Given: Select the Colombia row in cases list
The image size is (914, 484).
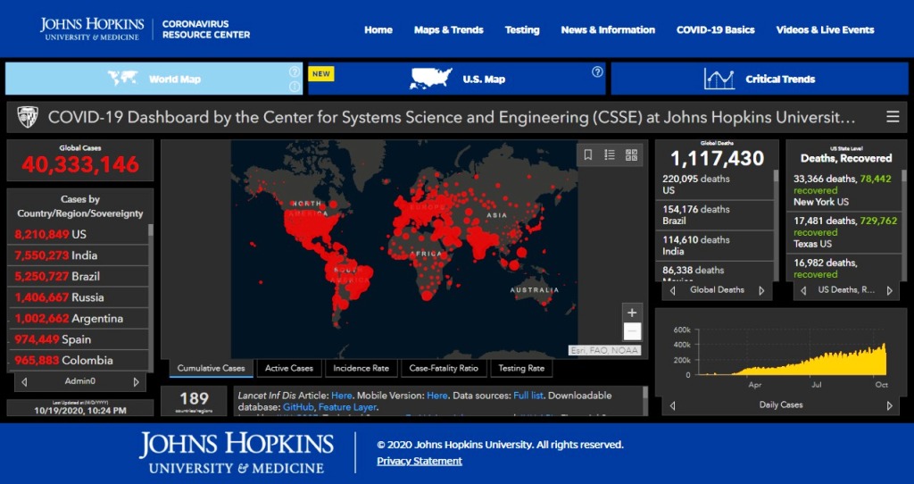Looking at the screenshot, I should pyautogui.click(x=79, y=361).
